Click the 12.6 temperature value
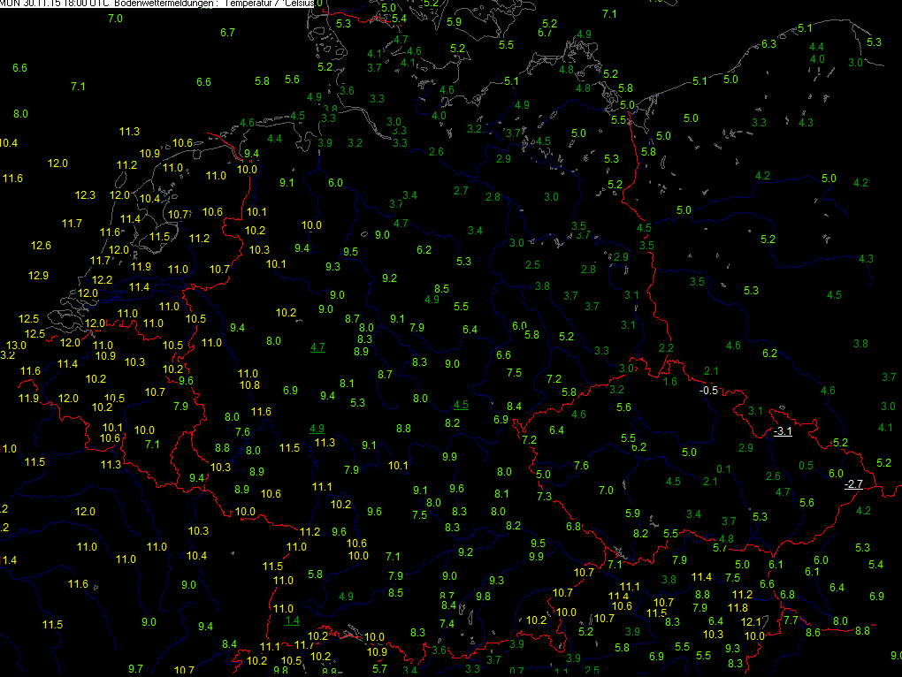Screen dimensions: 902x677 point(41,245)
